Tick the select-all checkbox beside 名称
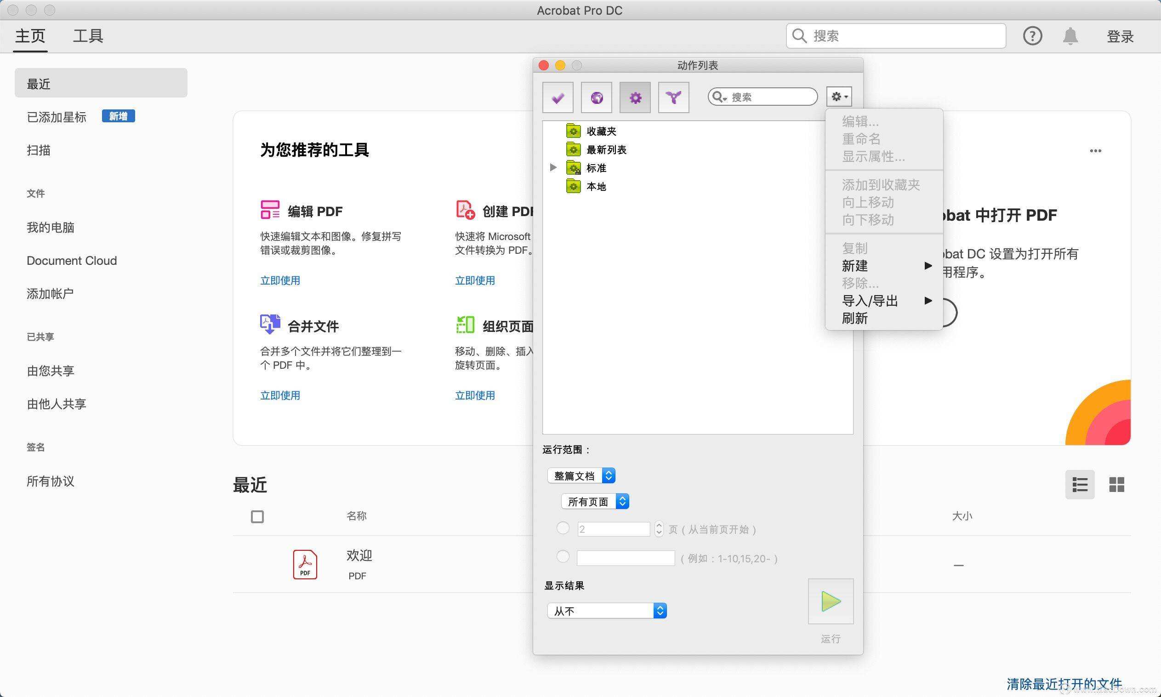This screenshot has height=697, width=1161. (x=257, y=517)
